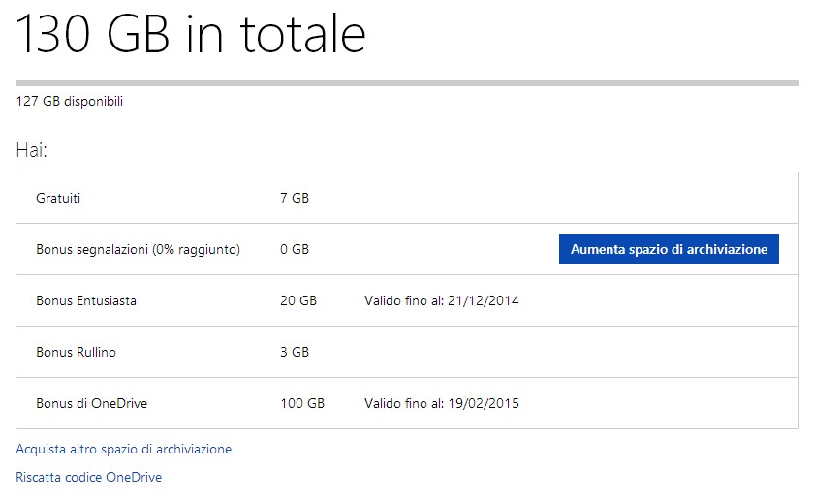Select the 0 GB value

(x=295, y=249)
